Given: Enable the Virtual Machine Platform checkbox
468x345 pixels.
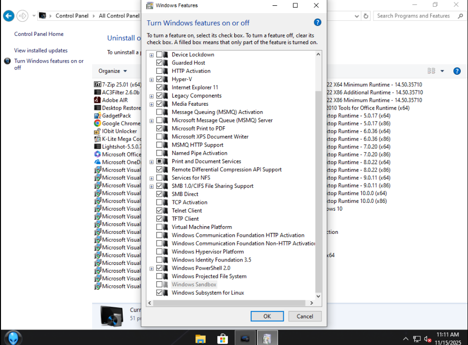Looking at the screenshot, I should (x=160, y=227).
